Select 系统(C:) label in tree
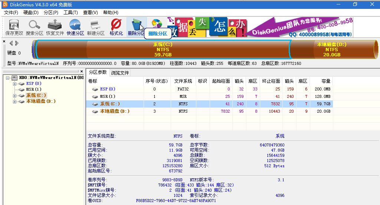 pos(36,95)
